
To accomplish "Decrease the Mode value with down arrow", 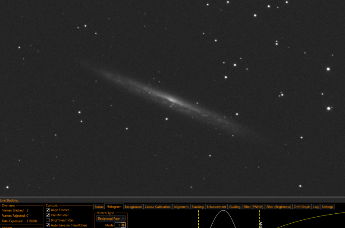I will [123, 226].
